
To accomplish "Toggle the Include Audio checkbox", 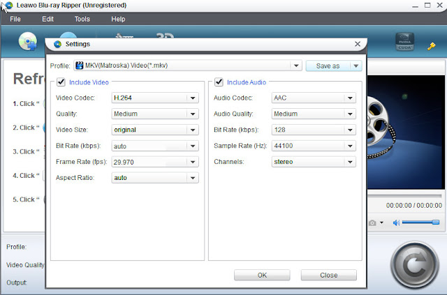I will 219,82.
